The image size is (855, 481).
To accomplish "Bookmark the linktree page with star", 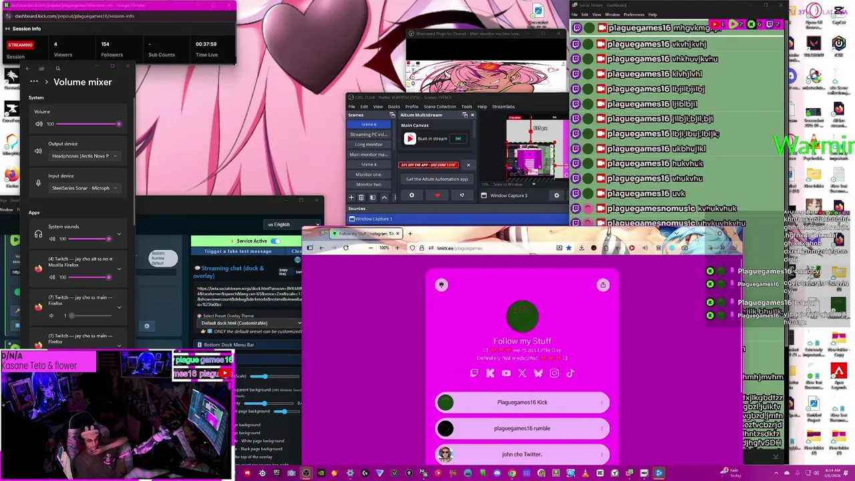I will pos(568,248).
